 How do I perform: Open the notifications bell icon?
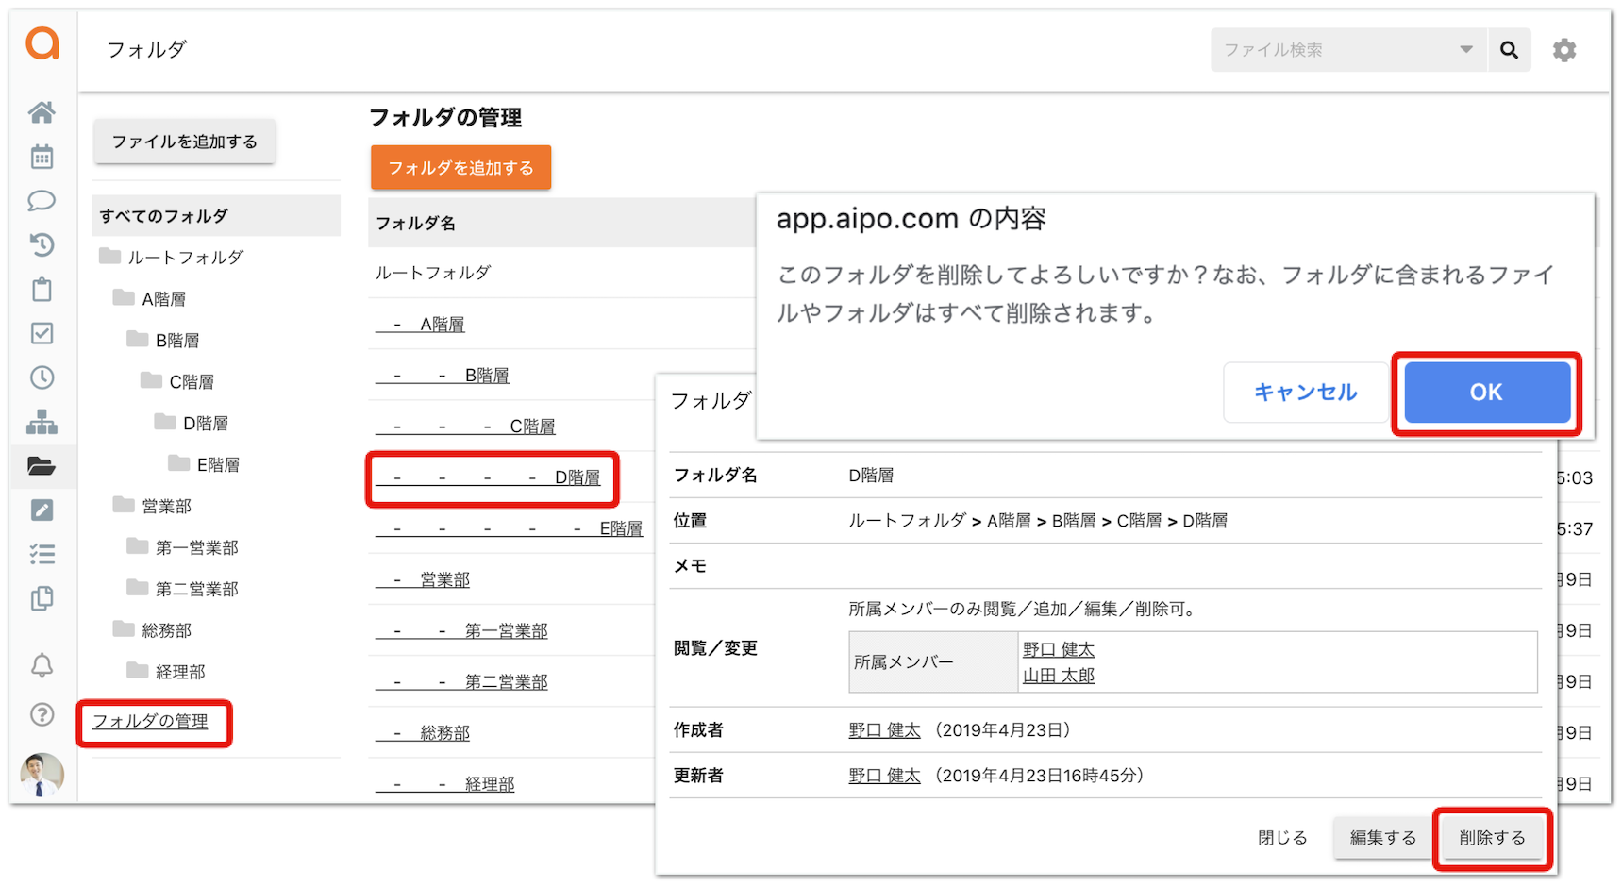42,665
